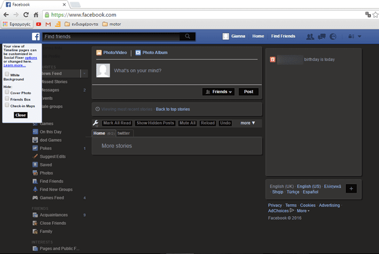Click the translate page icon
Image resolution: width=379 pixels, height=254 pixels.
click(x=368, y=14)
